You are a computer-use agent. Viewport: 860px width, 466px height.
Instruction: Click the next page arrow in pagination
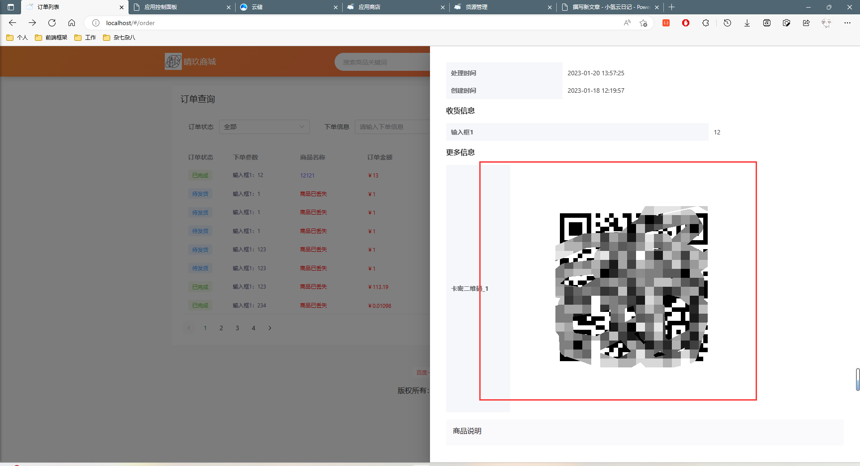270,328
